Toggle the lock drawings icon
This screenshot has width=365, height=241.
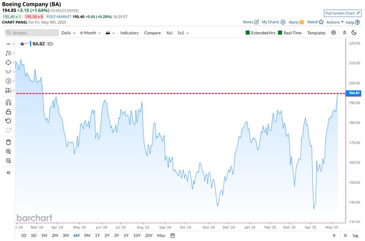(x=9, y=112)
